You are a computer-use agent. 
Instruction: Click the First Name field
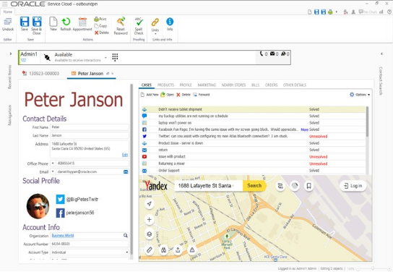click(90, 127)
